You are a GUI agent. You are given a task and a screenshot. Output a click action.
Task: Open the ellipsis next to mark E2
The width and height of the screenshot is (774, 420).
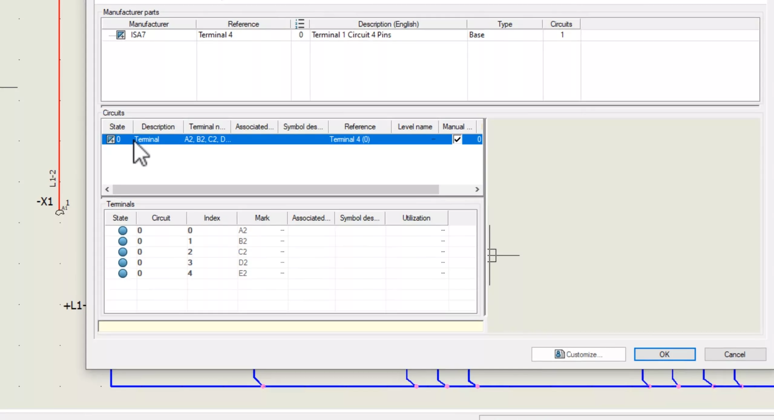point(282,273)
